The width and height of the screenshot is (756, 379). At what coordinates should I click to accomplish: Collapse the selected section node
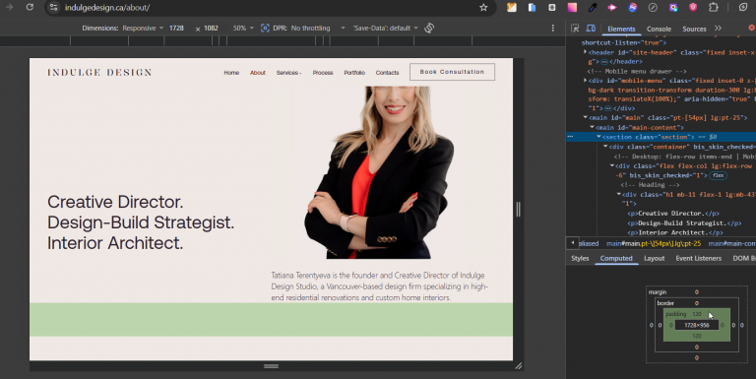tap(598, 137)
